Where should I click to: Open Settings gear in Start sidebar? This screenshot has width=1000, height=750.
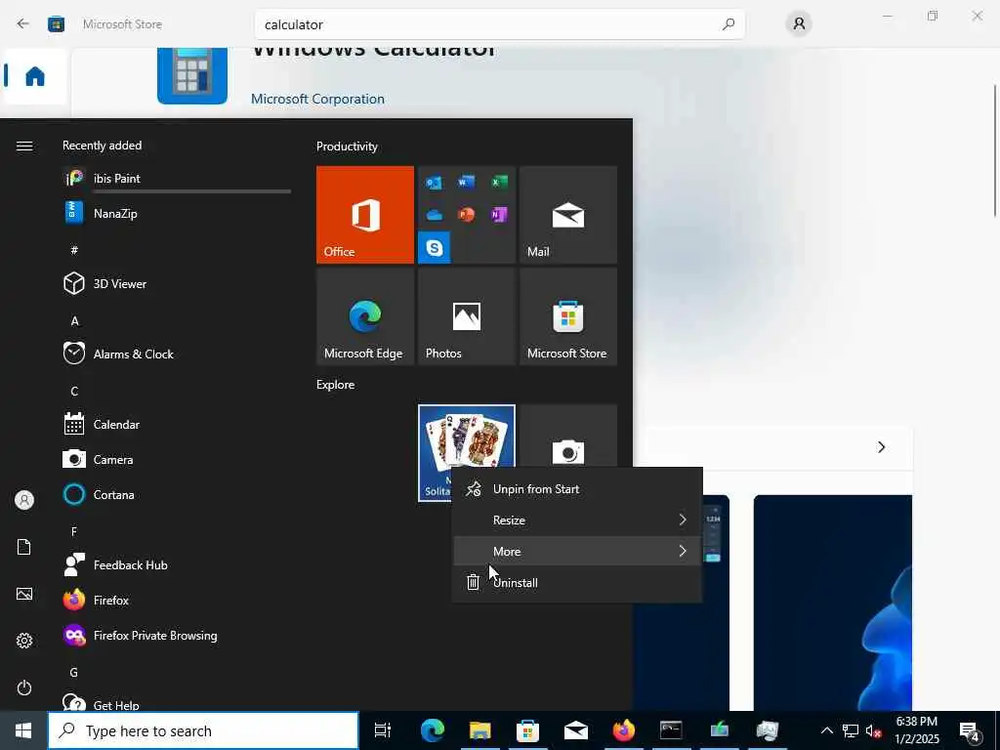coord(24,641)
